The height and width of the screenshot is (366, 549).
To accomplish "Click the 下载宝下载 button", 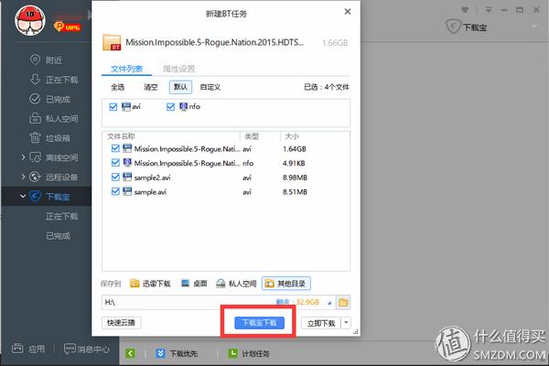I will (x=259, y=323).
